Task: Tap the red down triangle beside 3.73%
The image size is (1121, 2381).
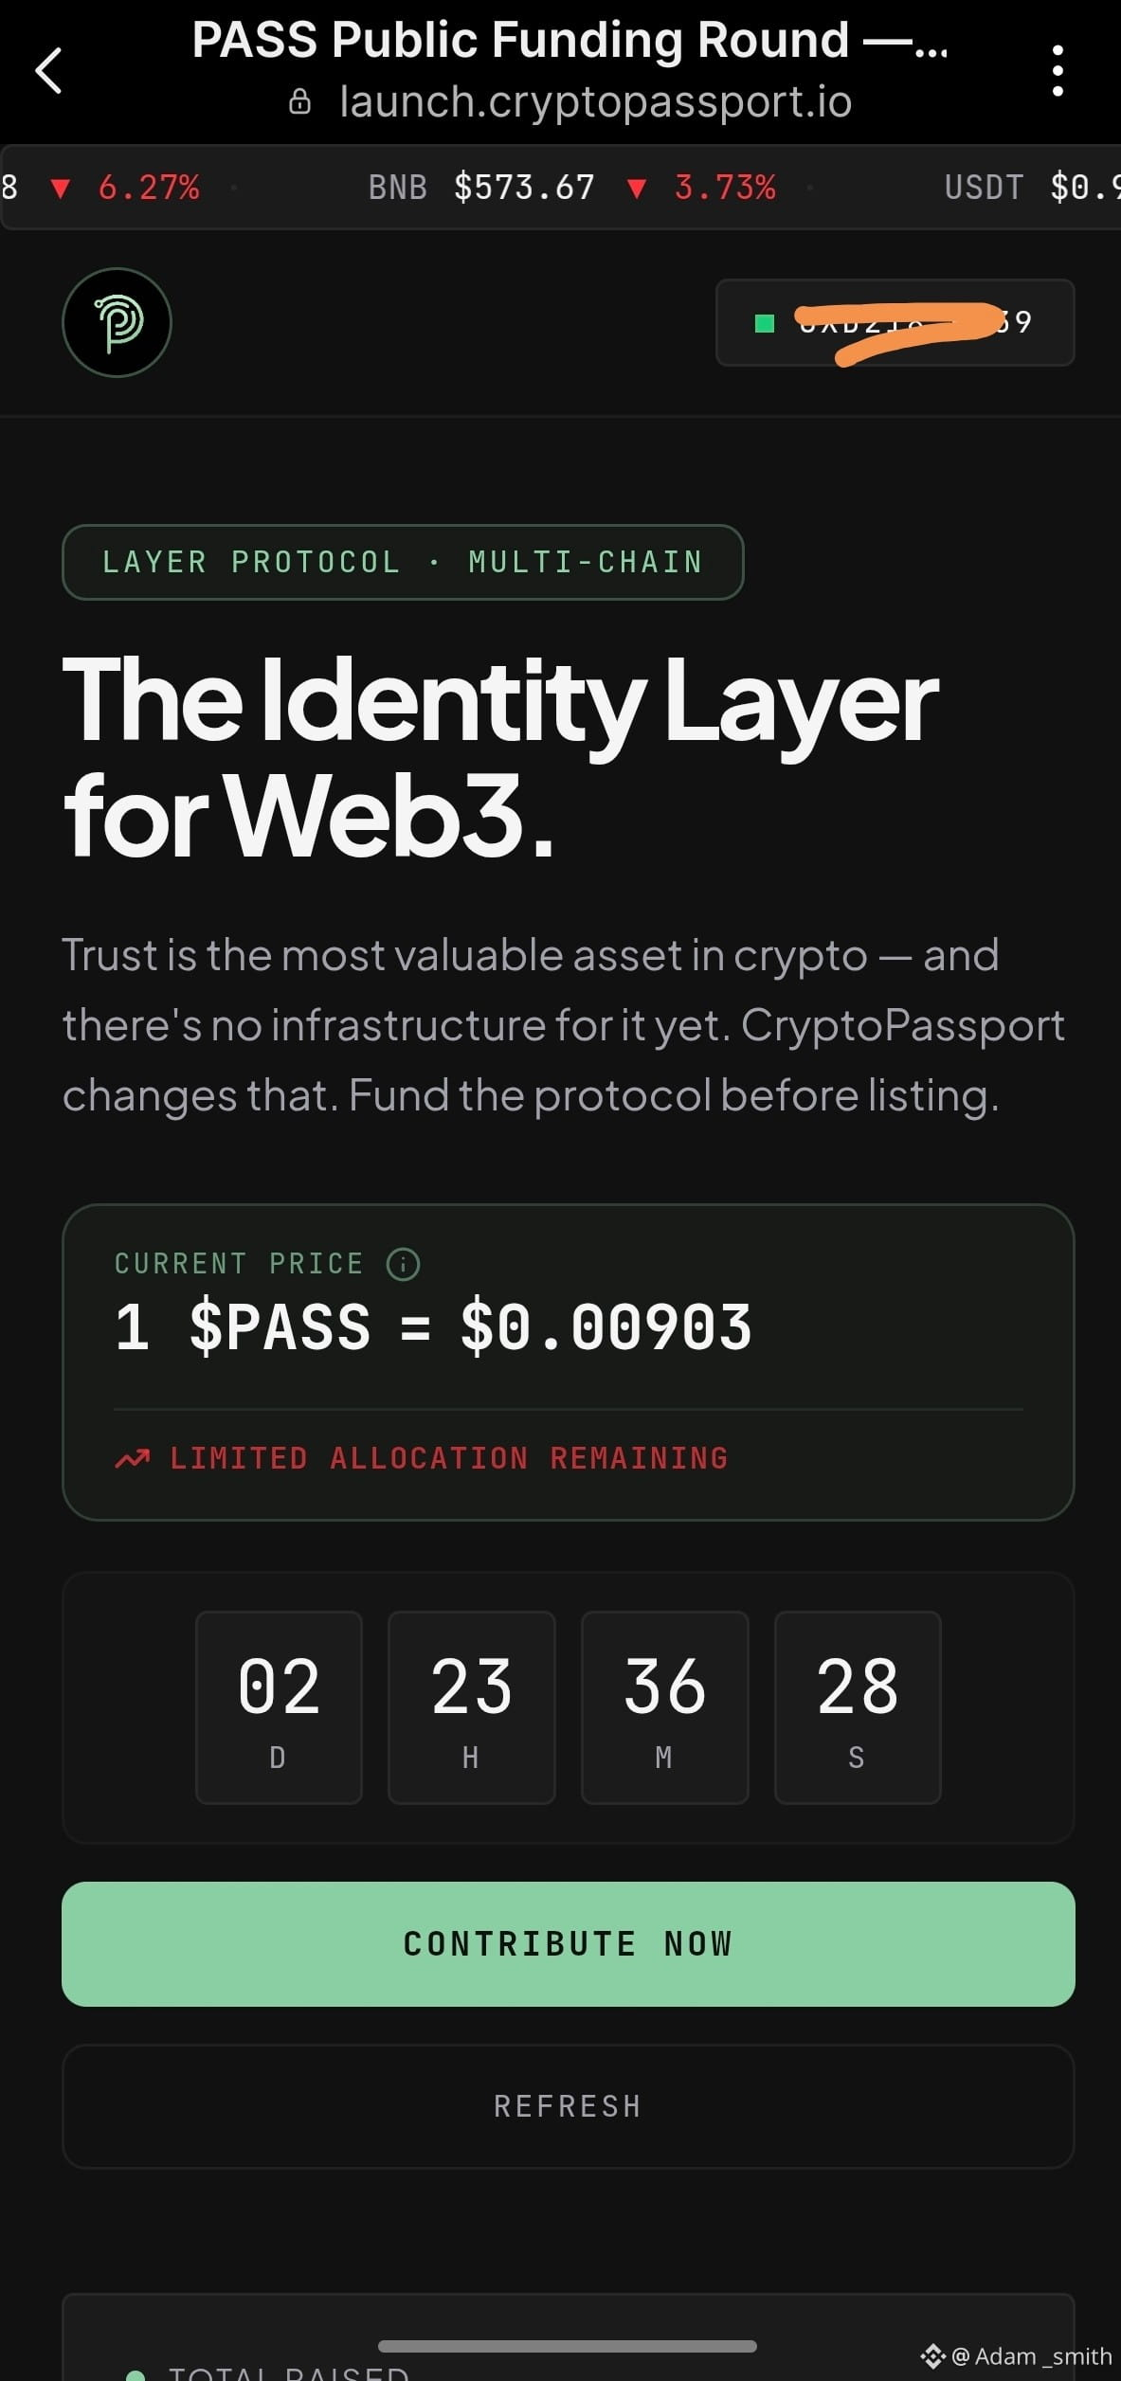Action: 637,189
